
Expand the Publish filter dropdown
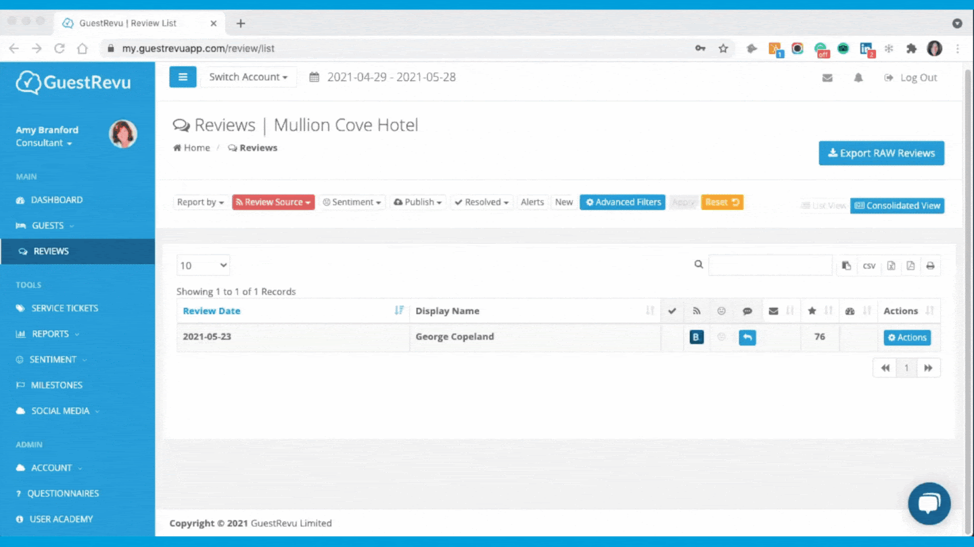(418, 202)
